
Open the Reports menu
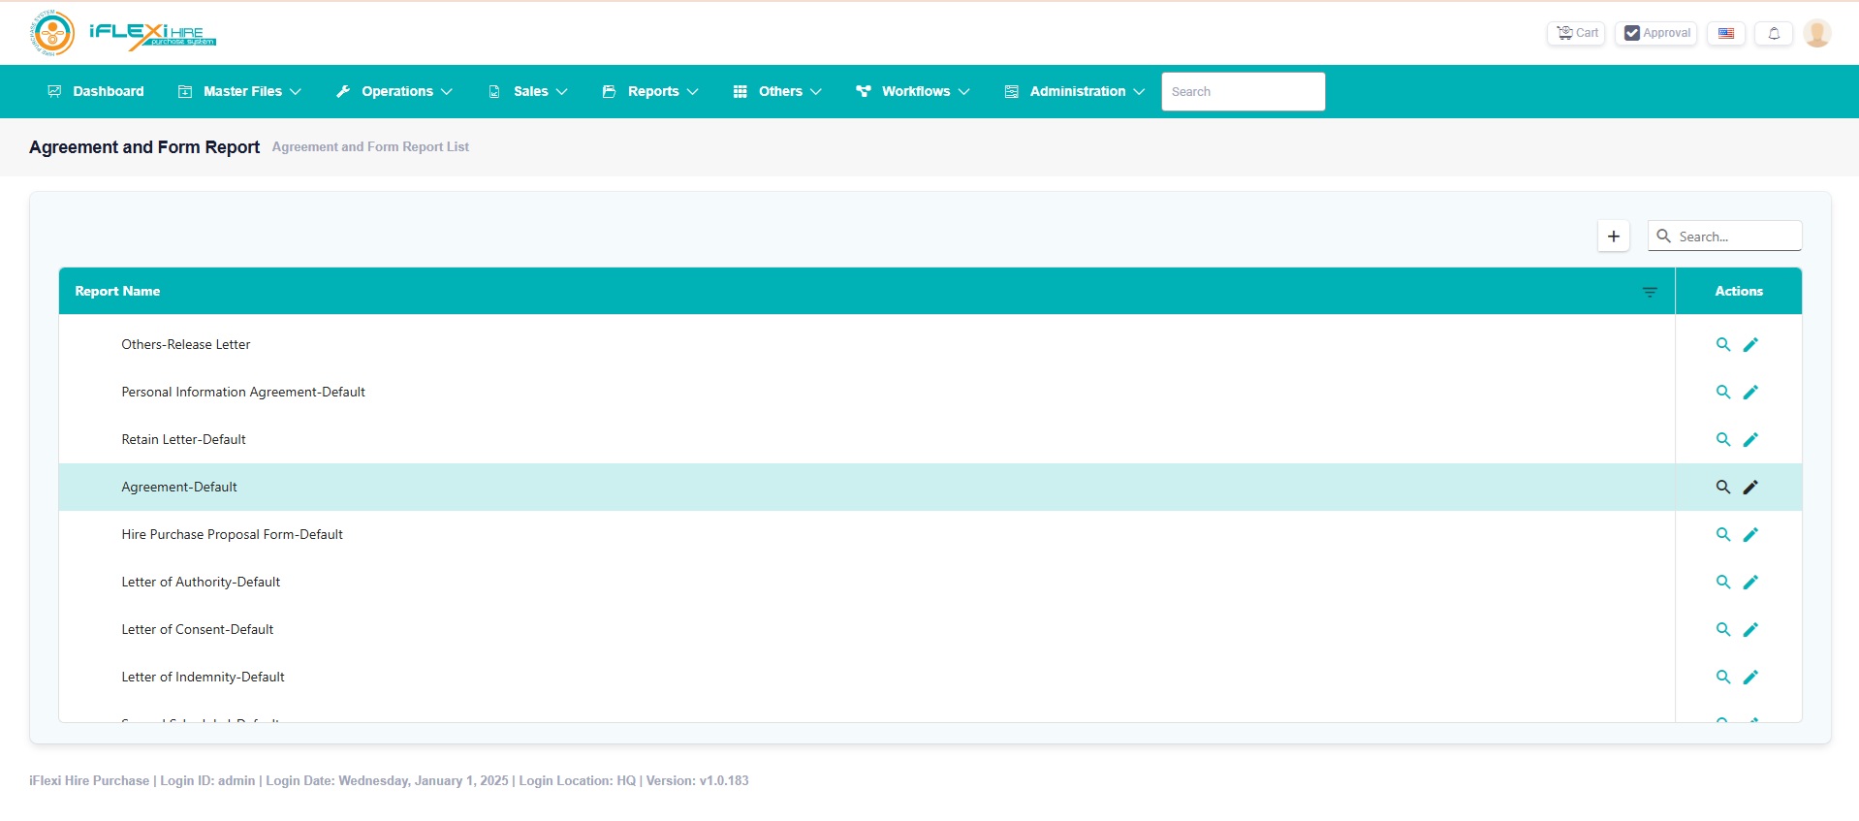[x=650, y=92]
